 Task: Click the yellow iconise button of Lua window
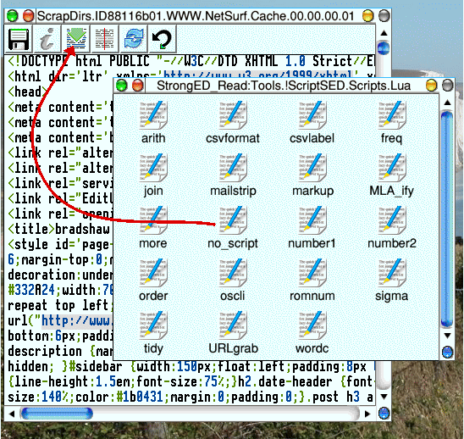tap(431, 86)
